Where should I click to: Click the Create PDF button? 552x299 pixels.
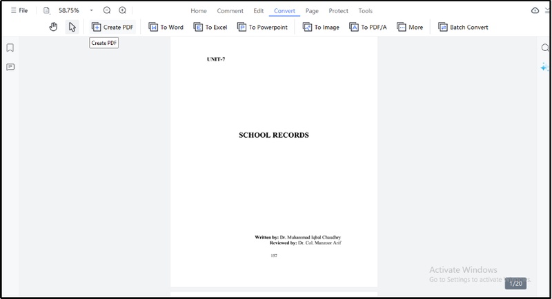click(112, 27)
